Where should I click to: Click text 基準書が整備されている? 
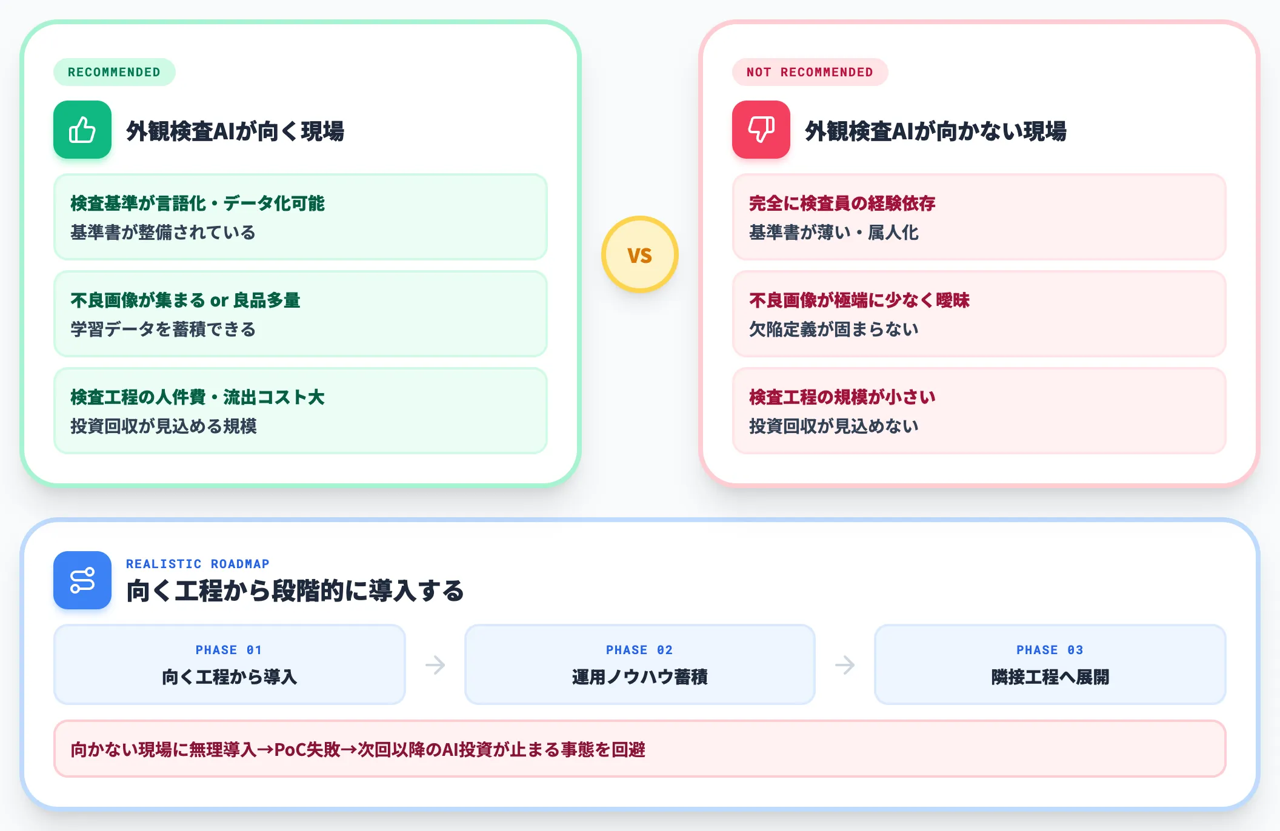[x=163, y=233]
